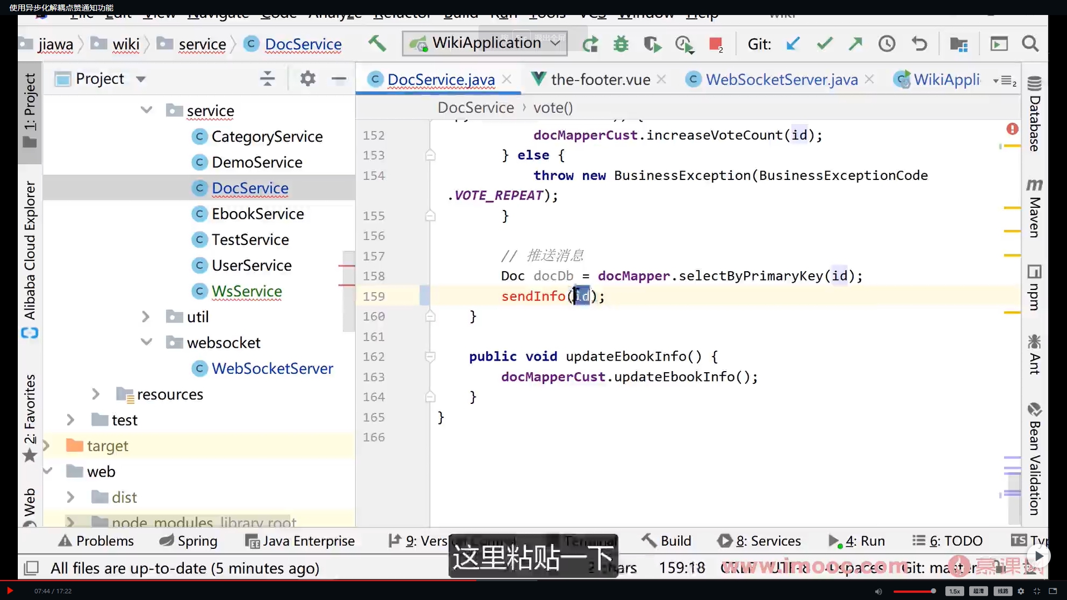Open the Spring tool window
This screenshot has width=1067, height=600.
coord(188,541)
